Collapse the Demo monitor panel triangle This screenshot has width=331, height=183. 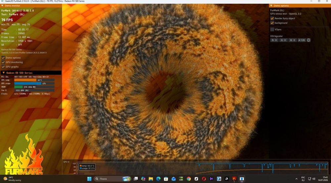(2, 6)
